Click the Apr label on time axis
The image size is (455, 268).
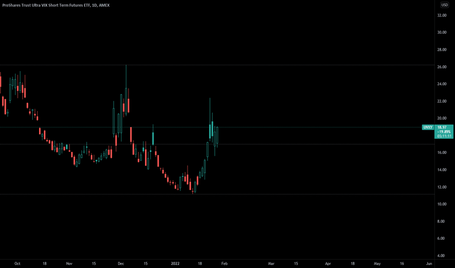[x=328, y=264]
